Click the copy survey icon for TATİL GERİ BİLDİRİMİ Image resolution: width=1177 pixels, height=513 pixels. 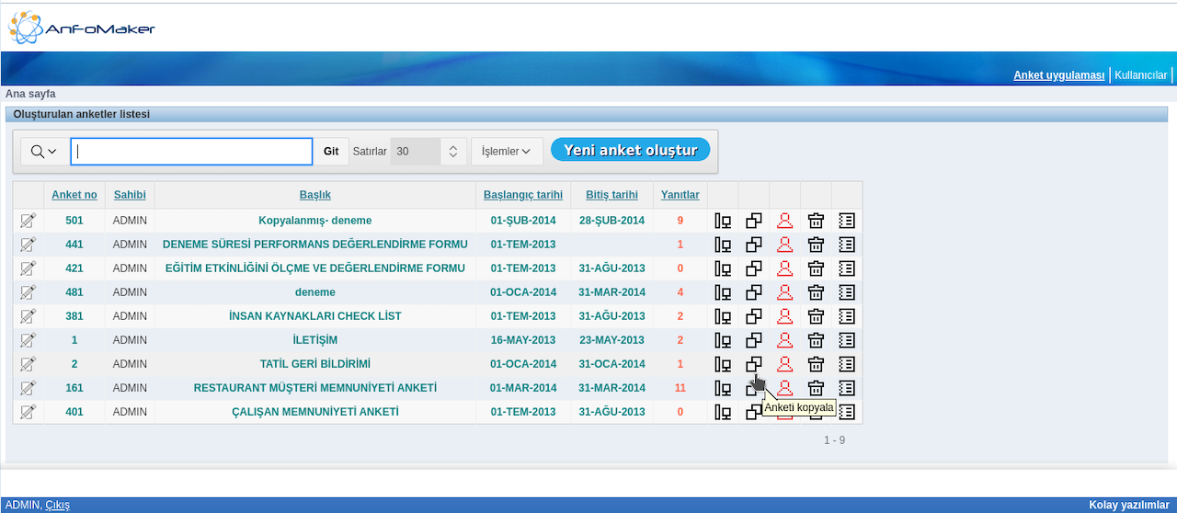pos(753,364)
